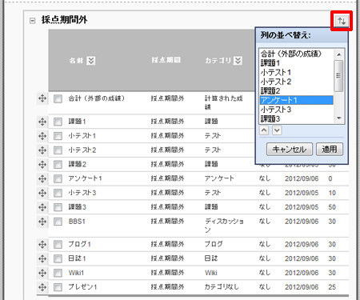Viewport: 360px width, 300px height.
Task: Click move handle for 課題3 row
Action: pyautogui.click(x=42, y=207)
